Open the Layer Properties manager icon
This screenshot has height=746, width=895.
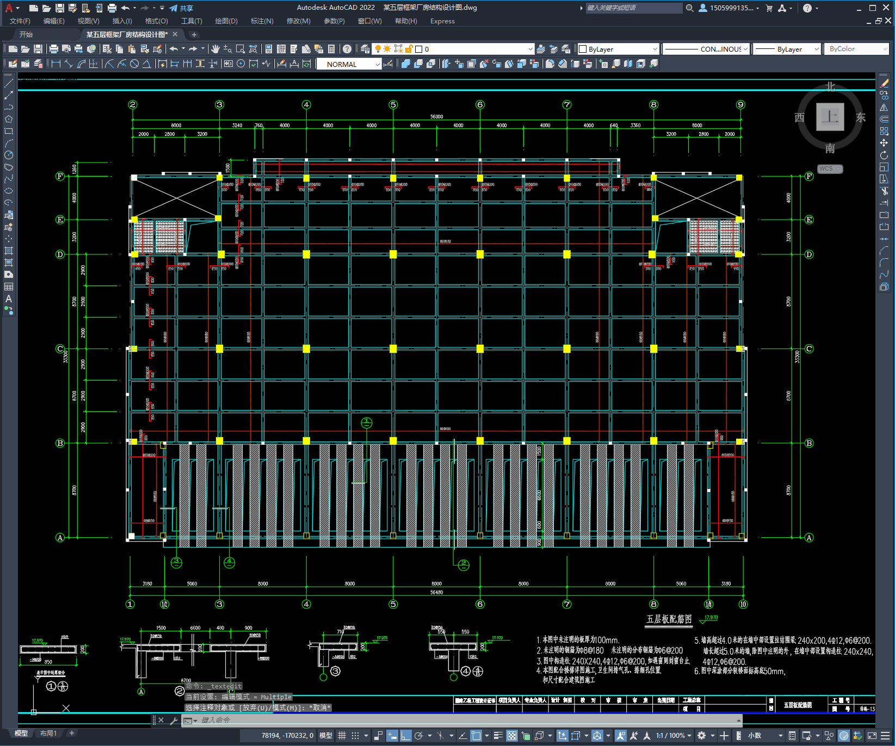point(365,49)
